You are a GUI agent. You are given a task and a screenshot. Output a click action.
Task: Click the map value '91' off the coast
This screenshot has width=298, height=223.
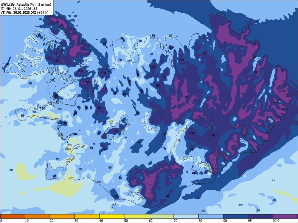point(199,198)
